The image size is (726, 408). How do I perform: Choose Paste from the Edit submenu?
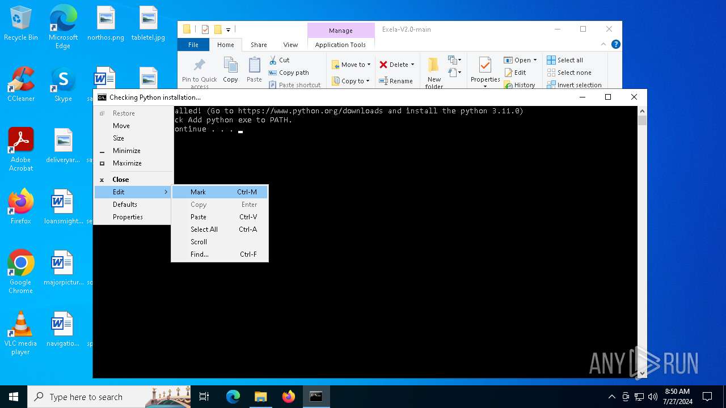tap(220, 217)
